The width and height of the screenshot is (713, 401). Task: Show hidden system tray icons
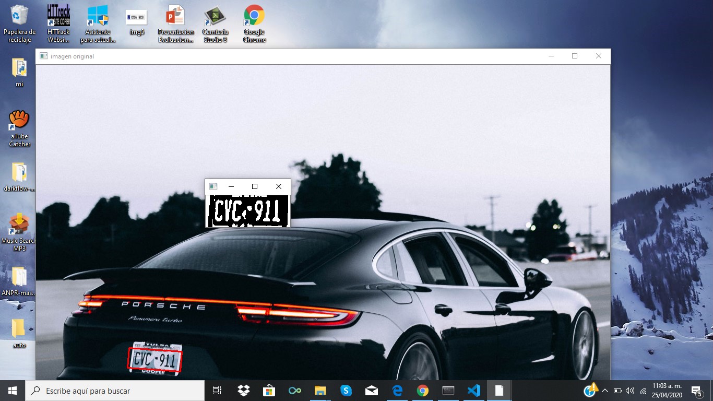[605, 391]
